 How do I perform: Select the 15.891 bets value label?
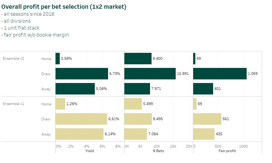pyautogui.click(x=183, y=74)
